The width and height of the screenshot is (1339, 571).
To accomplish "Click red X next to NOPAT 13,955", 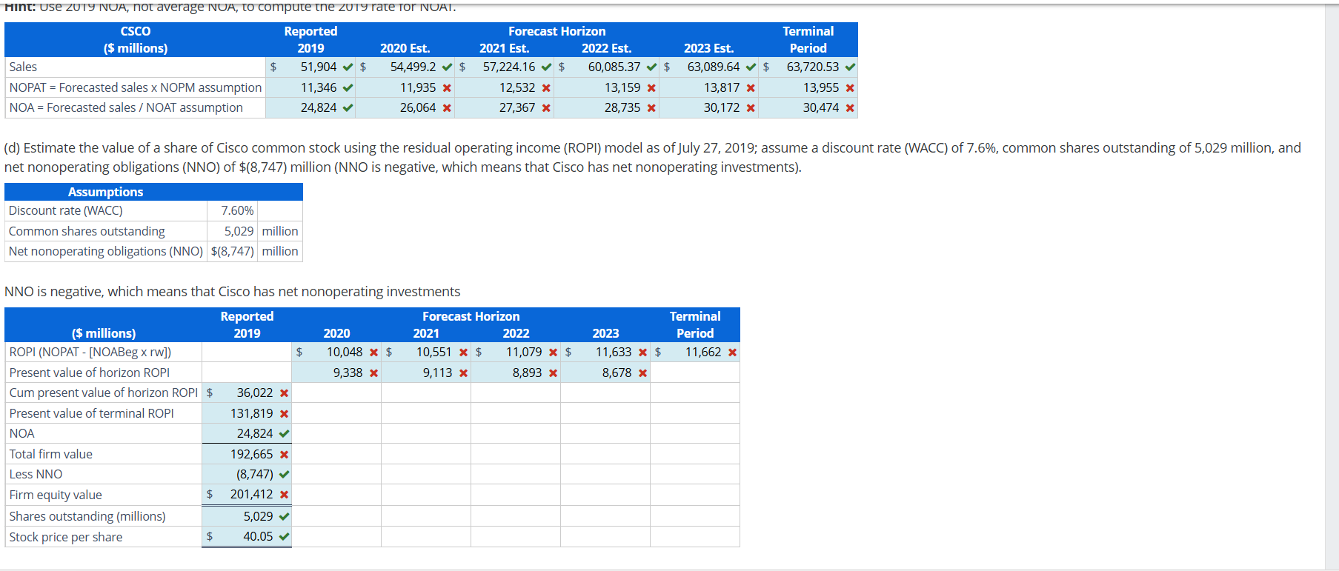I will pyautogui.click(x=850, y=88).
